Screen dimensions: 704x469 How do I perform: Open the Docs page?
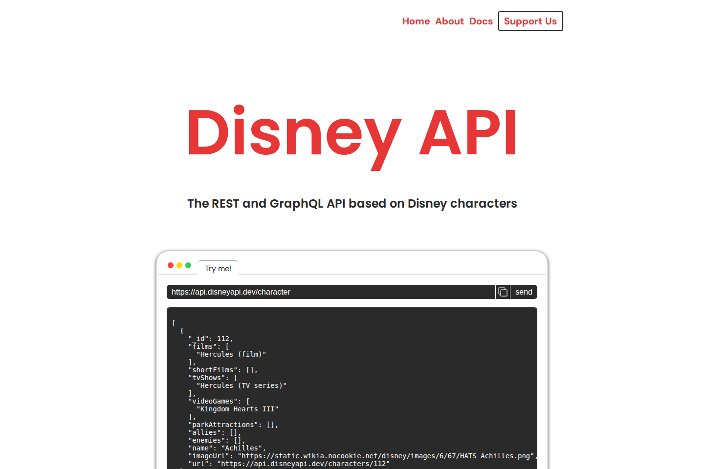481,21
